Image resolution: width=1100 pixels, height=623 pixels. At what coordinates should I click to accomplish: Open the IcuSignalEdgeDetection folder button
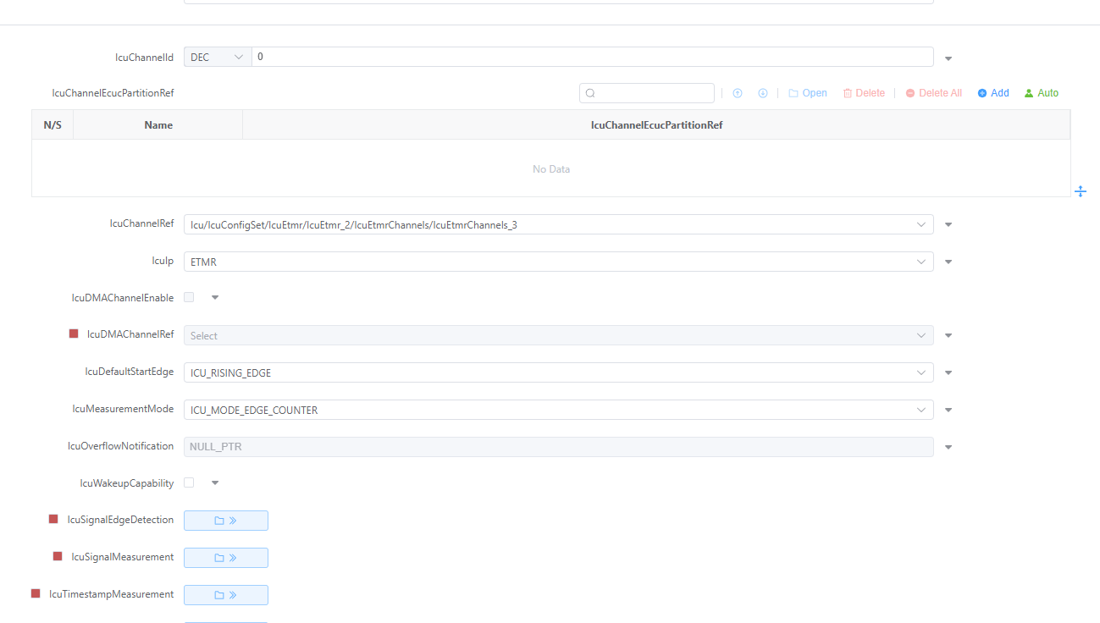pos(226,521)
